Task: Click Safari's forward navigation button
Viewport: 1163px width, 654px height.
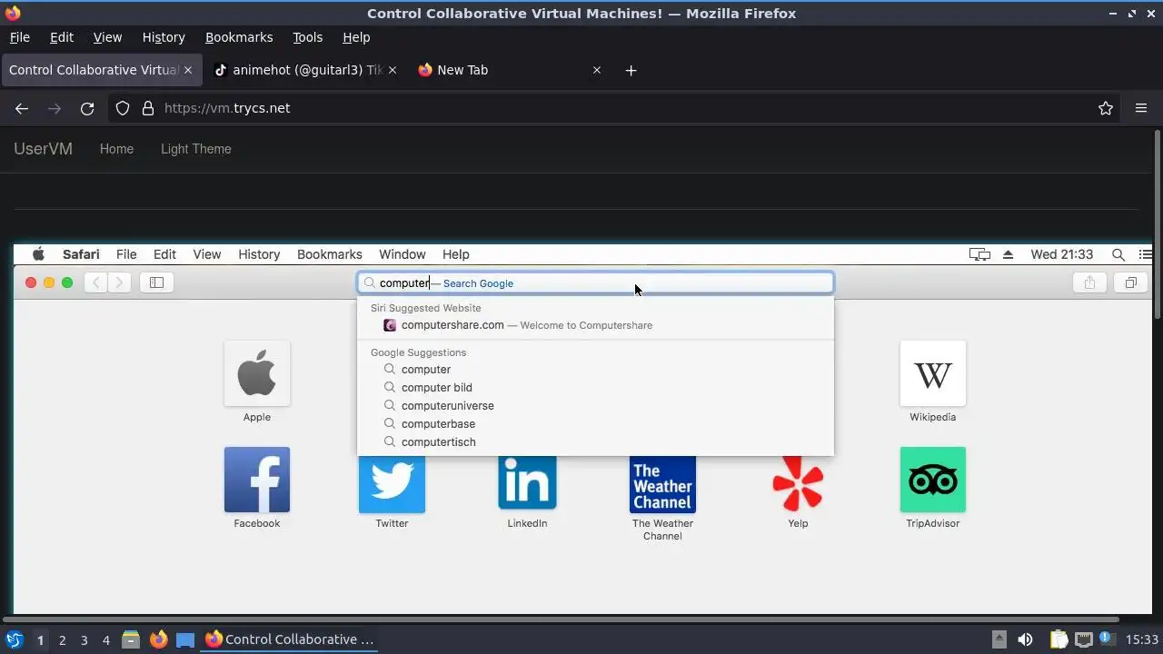Action: tap(120, 282)
